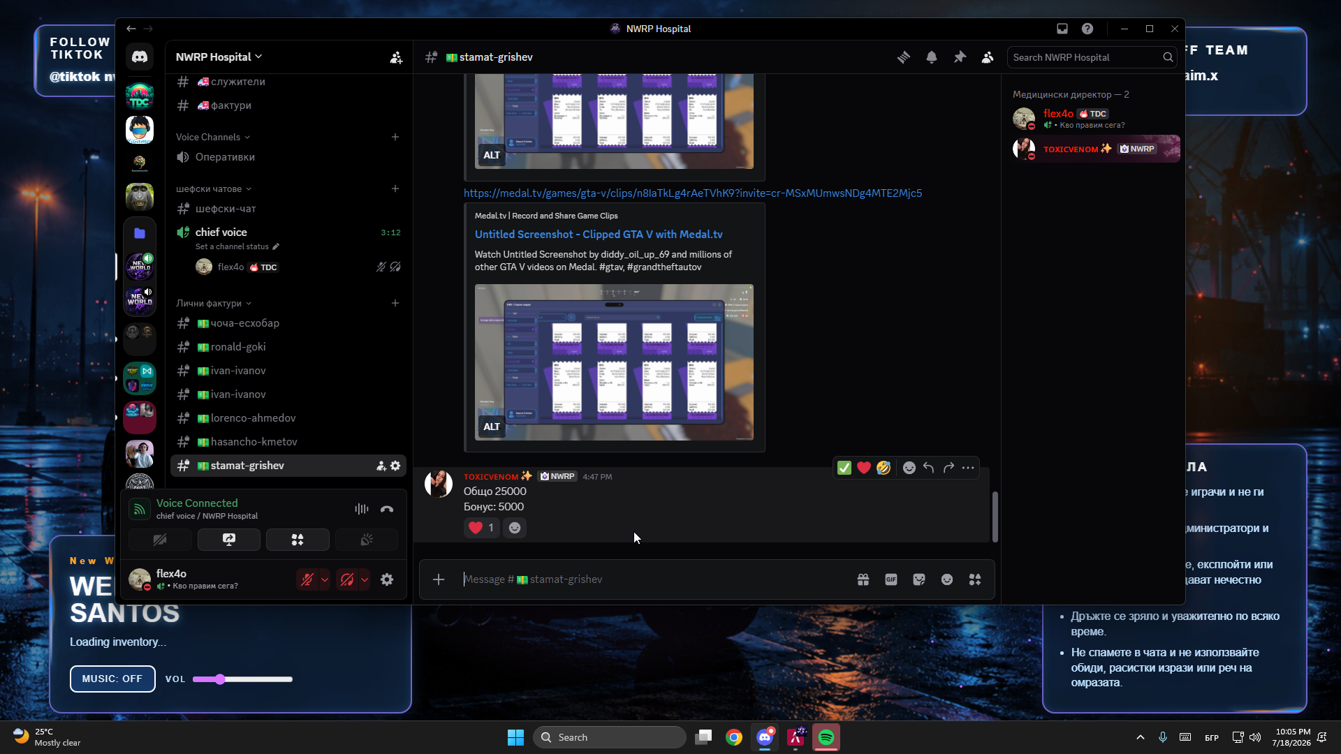1341x754 pixels.
Task: Open the gift icon in message bar
Action: (x=863, y=579)
